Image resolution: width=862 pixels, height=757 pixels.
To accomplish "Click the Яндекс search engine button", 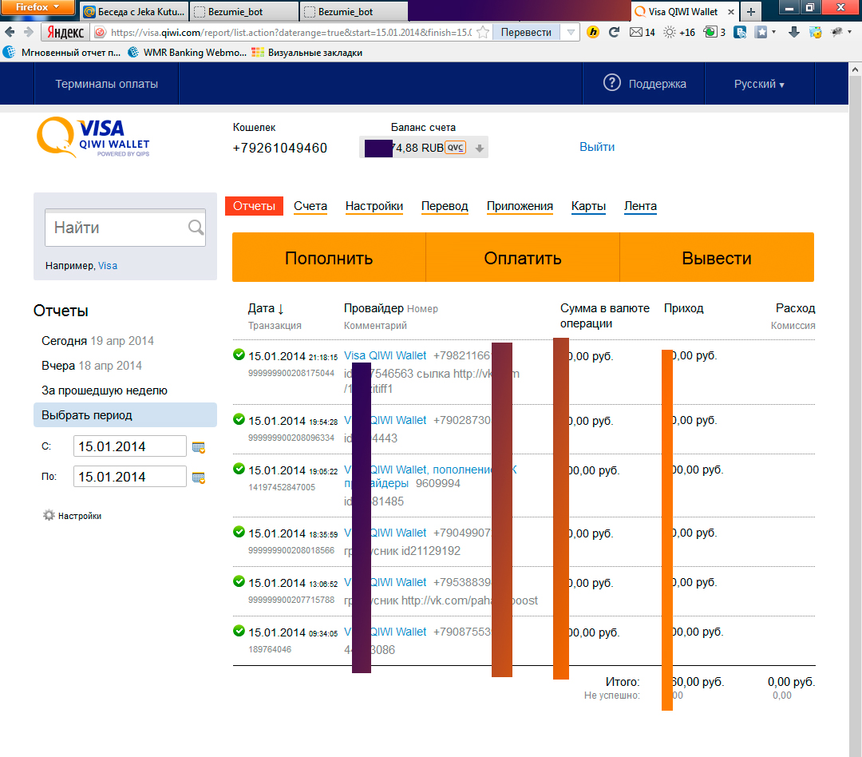I will 65,33.
